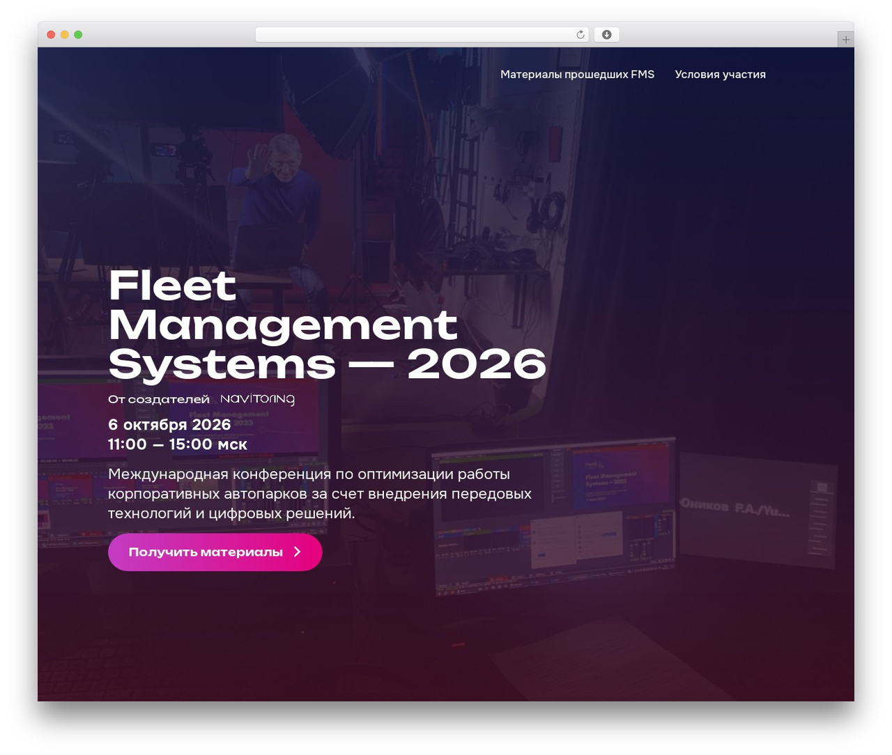This screenshot has width=892, height=755.
Task: Click the Navitoring logo
Action: click(x=257, y=399)
